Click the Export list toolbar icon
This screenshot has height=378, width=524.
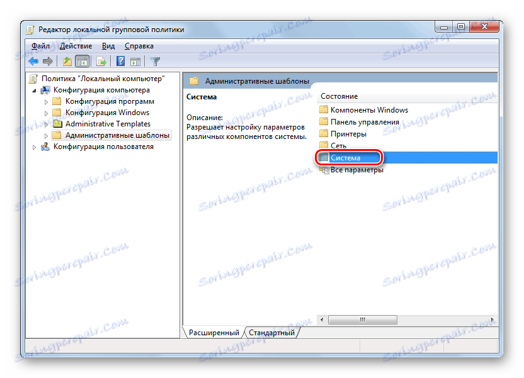101,62
